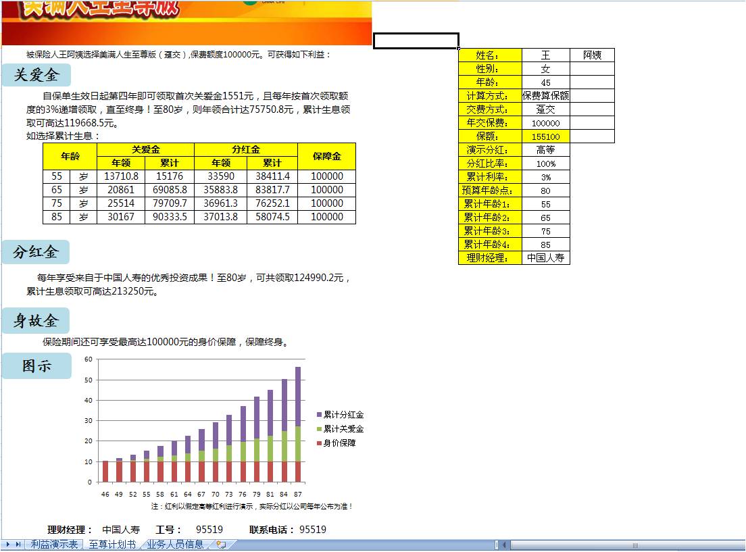Click the 年龄 table header cell
This screenshot has width=746, height=552.
pyautogui.click(x=70, y=156)
